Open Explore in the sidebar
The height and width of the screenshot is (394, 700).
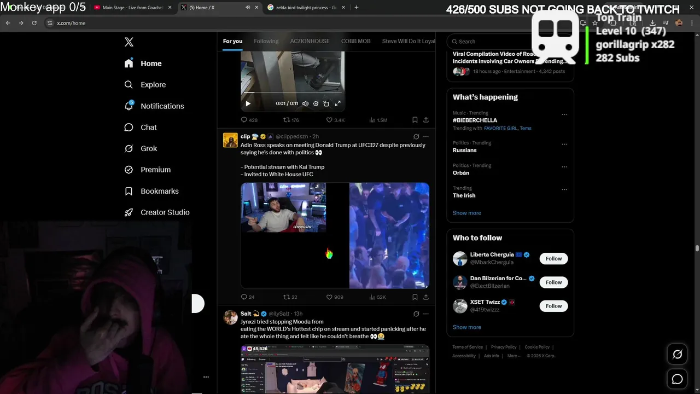tap(145, 85)
